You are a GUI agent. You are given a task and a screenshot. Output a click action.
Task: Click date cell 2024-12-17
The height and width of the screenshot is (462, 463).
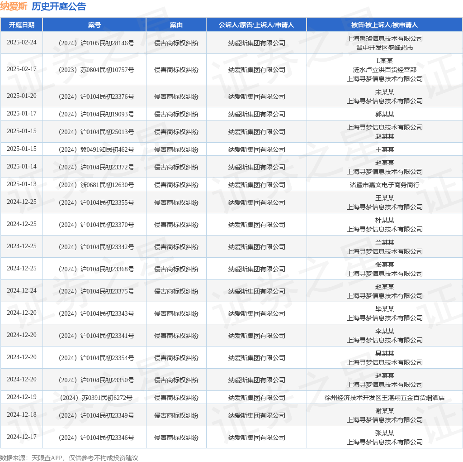22,437
